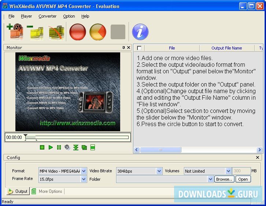Open the Video Bitrate dropdown
The height and width of the screenshot is (206, 266).
(159, 171)
